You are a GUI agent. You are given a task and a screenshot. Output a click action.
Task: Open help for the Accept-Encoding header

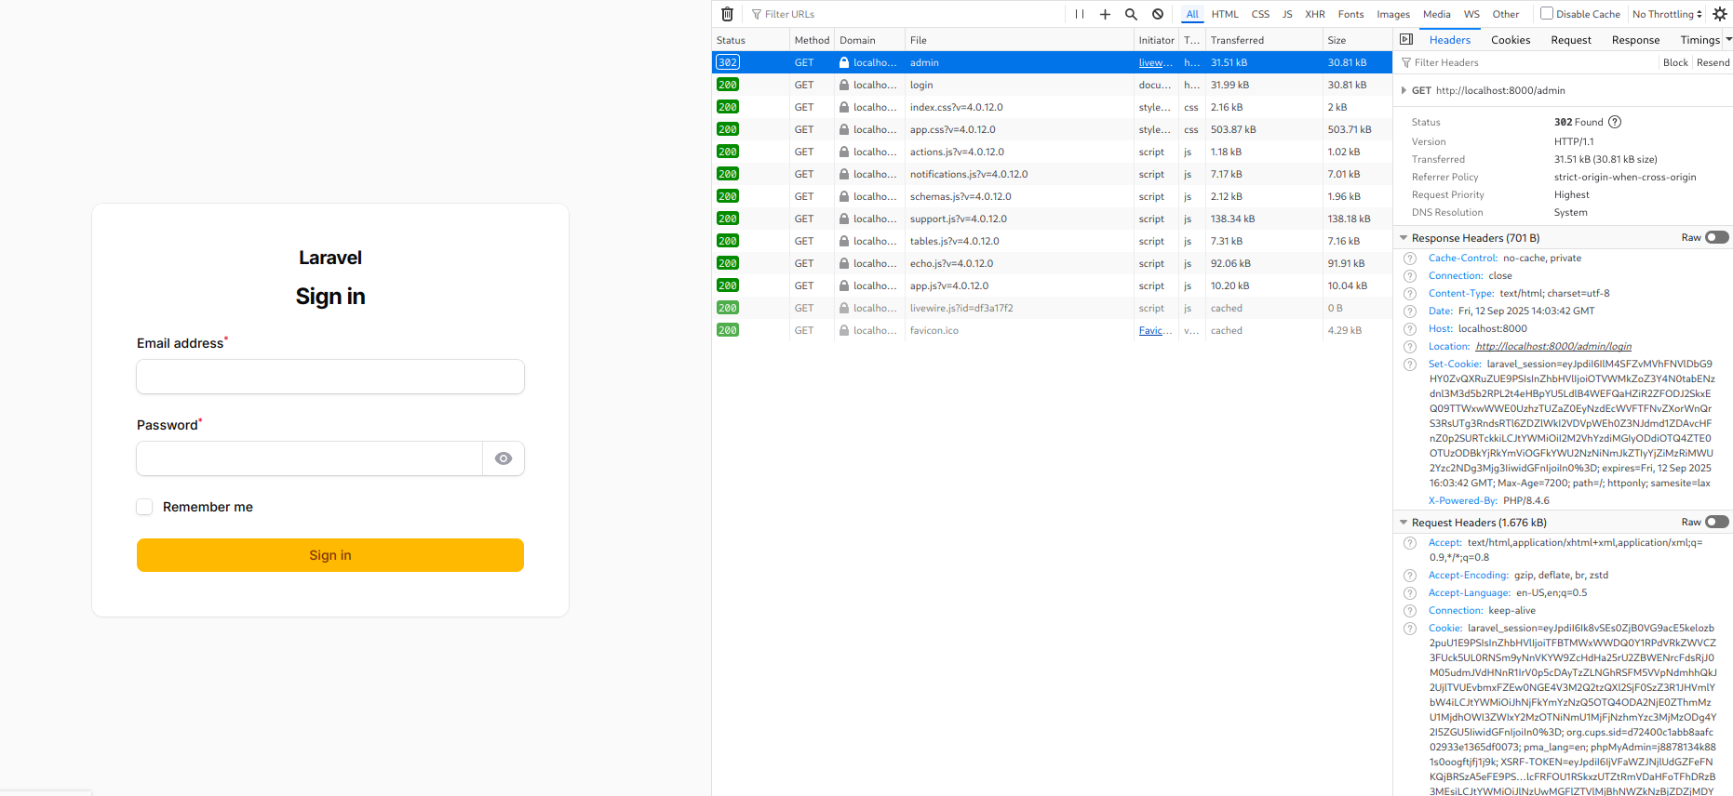(x=1410, y=576)
